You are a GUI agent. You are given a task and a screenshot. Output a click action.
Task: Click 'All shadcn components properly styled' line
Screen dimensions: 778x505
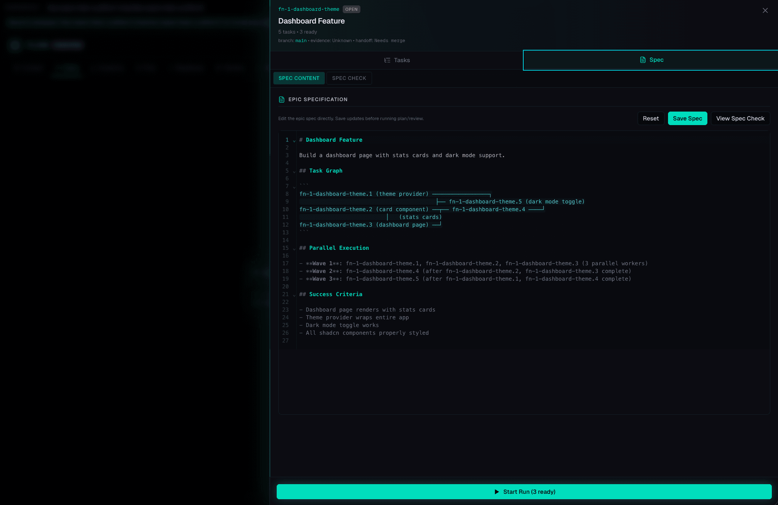point(364,333)
